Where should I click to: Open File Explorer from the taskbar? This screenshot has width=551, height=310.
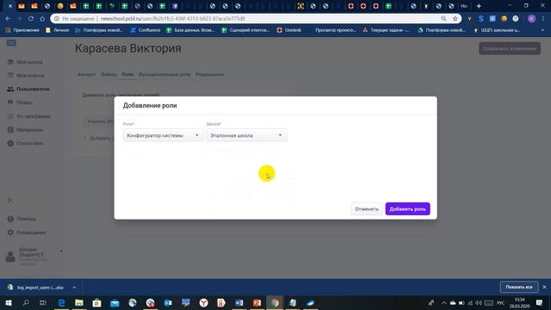pos(79,302)
